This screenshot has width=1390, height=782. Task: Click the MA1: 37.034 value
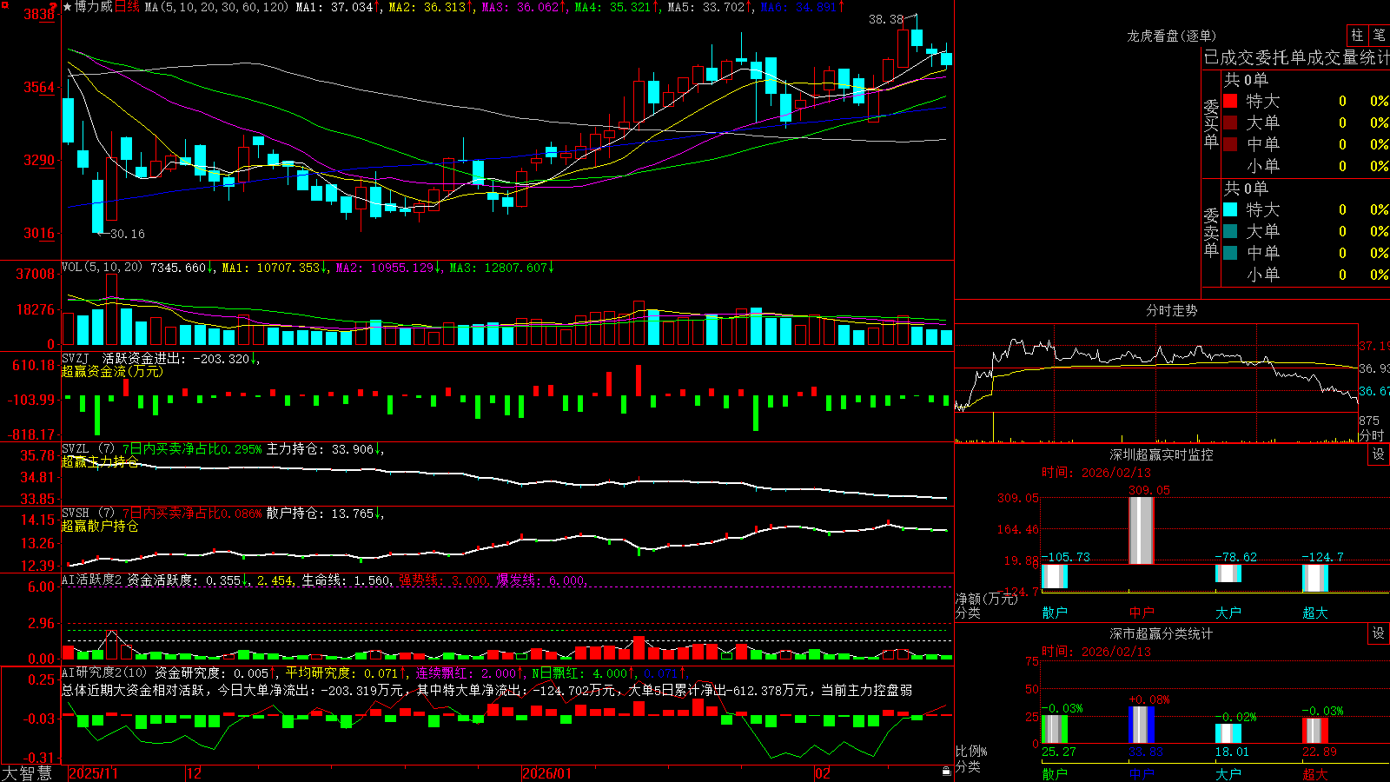tap(339, 7)
